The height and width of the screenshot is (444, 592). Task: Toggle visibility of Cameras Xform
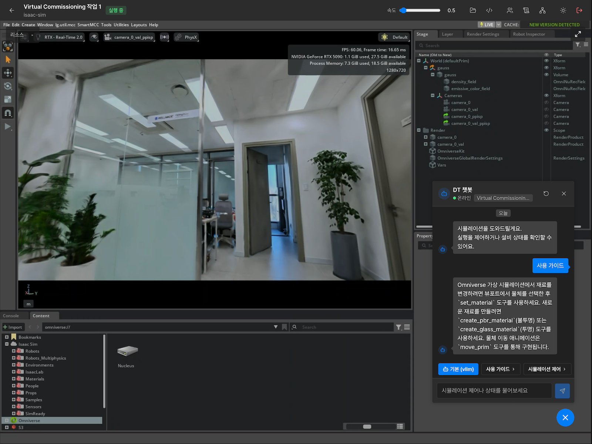tap(546, 95)
